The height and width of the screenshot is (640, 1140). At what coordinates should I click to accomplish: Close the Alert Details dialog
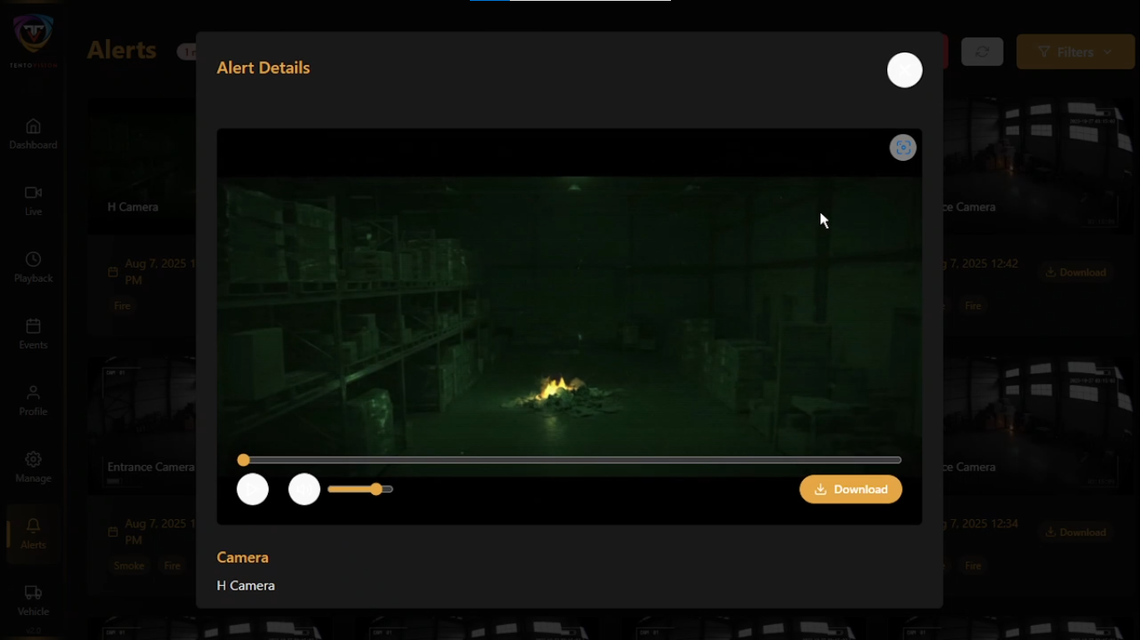coord(905,70)
